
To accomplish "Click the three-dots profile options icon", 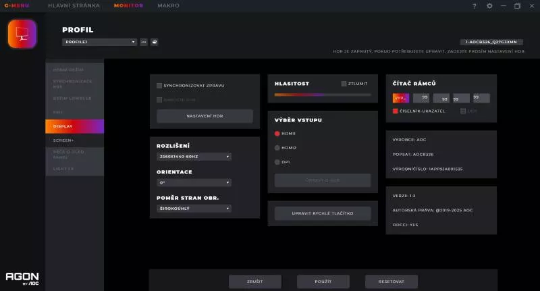I will click(144, 42).
